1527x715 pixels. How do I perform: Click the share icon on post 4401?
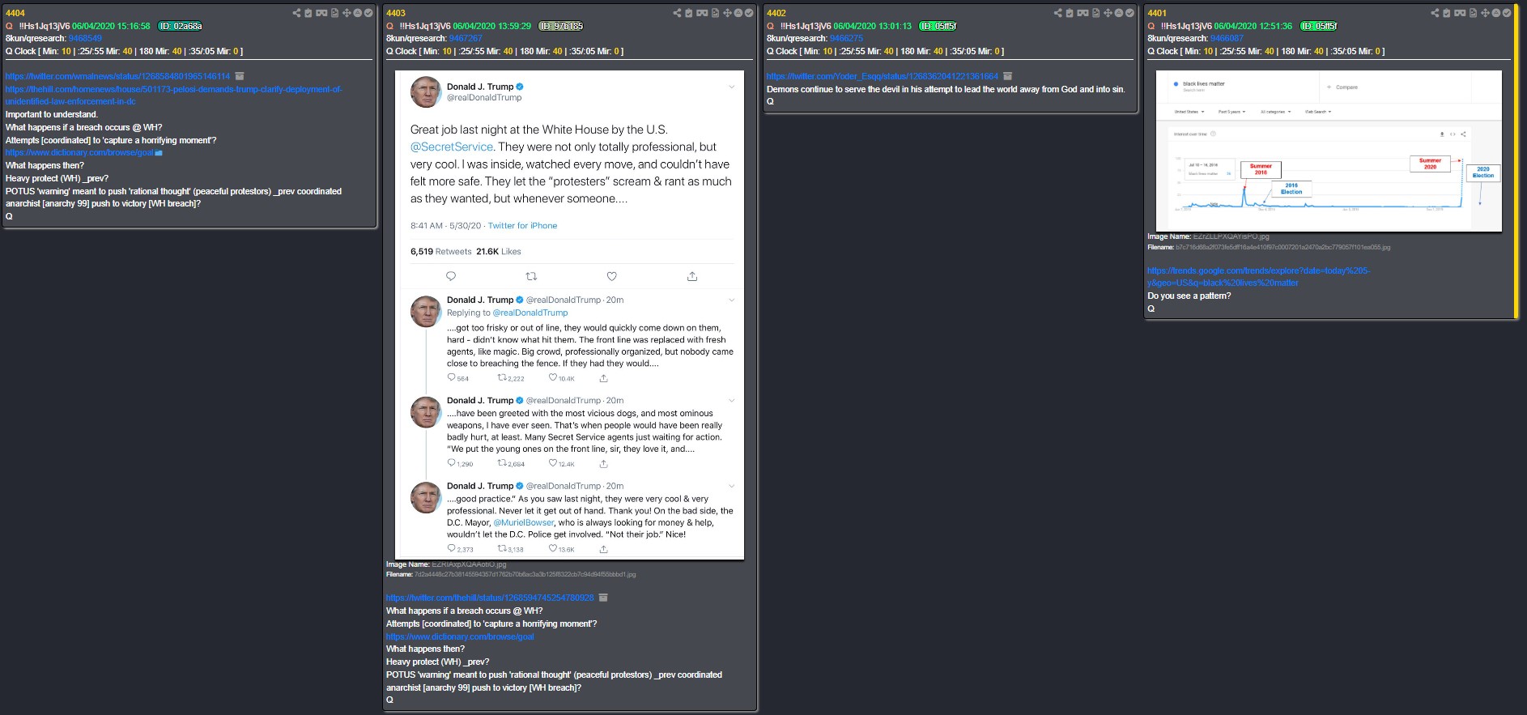(x=1435, y=13)
